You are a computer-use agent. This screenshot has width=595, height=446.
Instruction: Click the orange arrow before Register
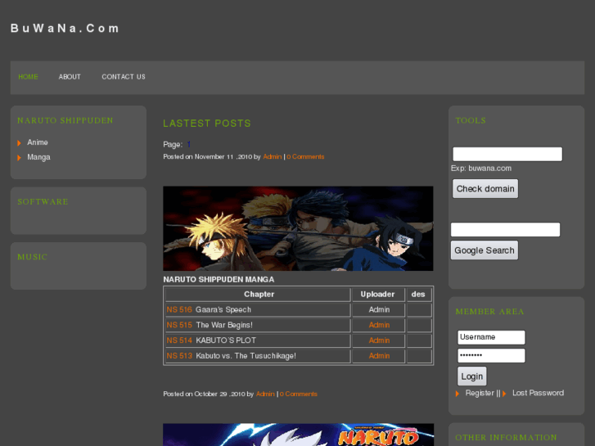pos(458,394)
